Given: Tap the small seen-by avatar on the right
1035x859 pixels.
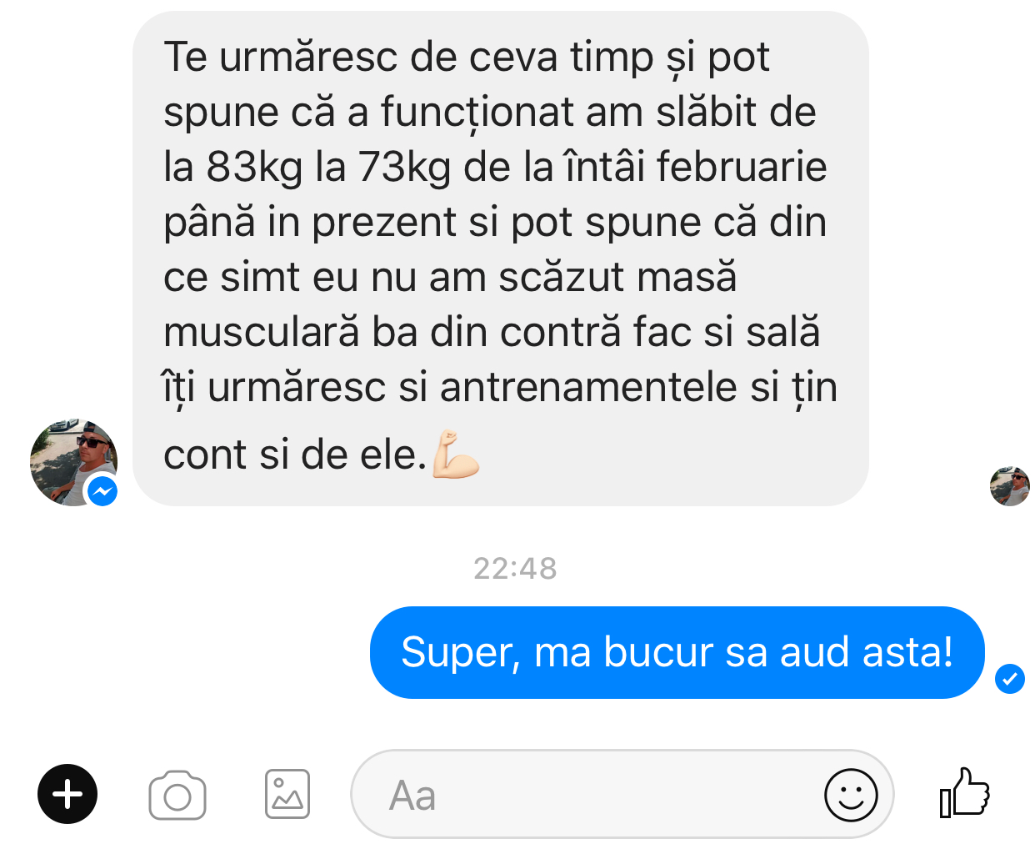Looking at the screenshot, I should (1010, 486).
